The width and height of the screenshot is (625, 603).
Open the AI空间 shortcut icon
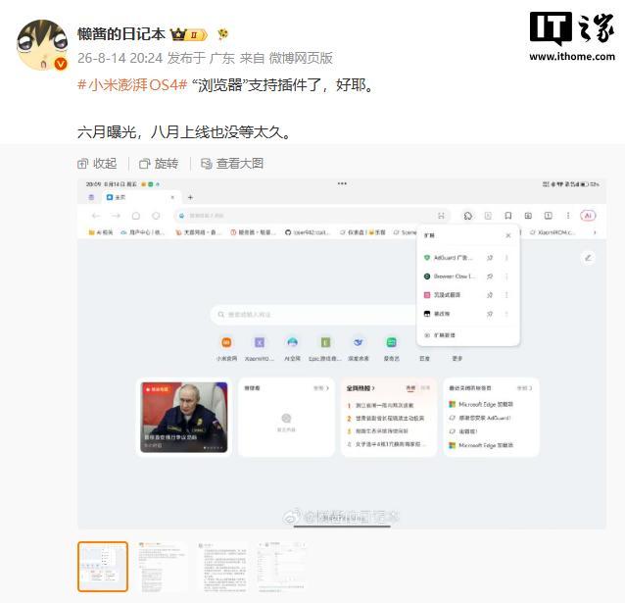(x=293, y=342)
